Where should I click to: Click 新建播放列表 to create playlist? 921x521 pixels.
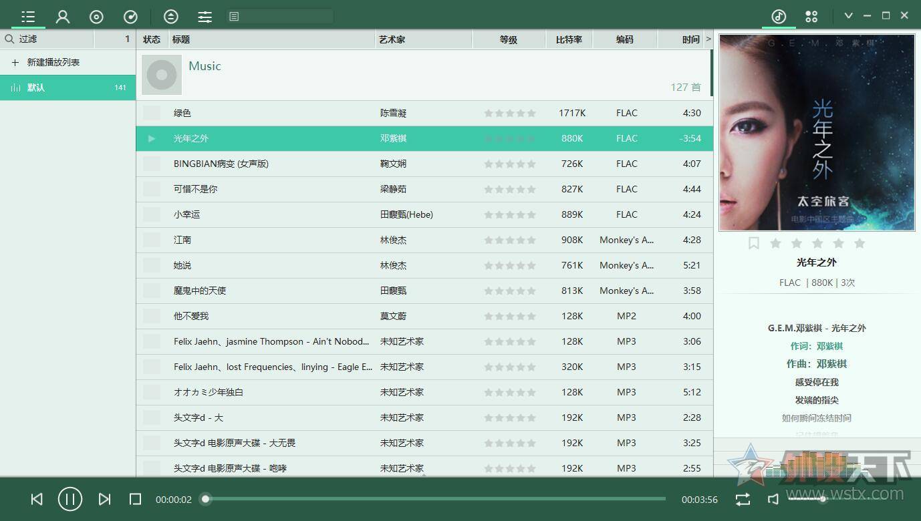coord(53,62)
